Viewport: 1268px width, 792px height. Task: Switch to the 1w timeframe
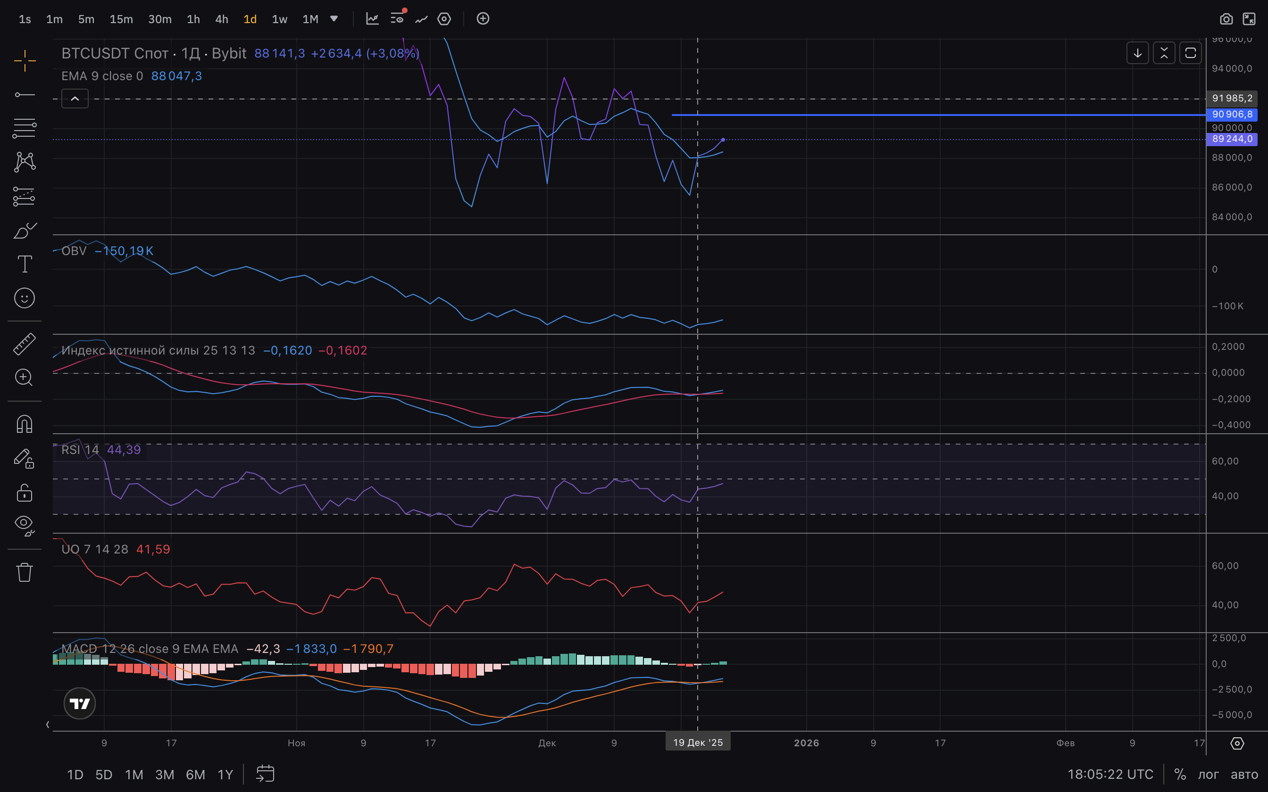click(x=279, y=19)
